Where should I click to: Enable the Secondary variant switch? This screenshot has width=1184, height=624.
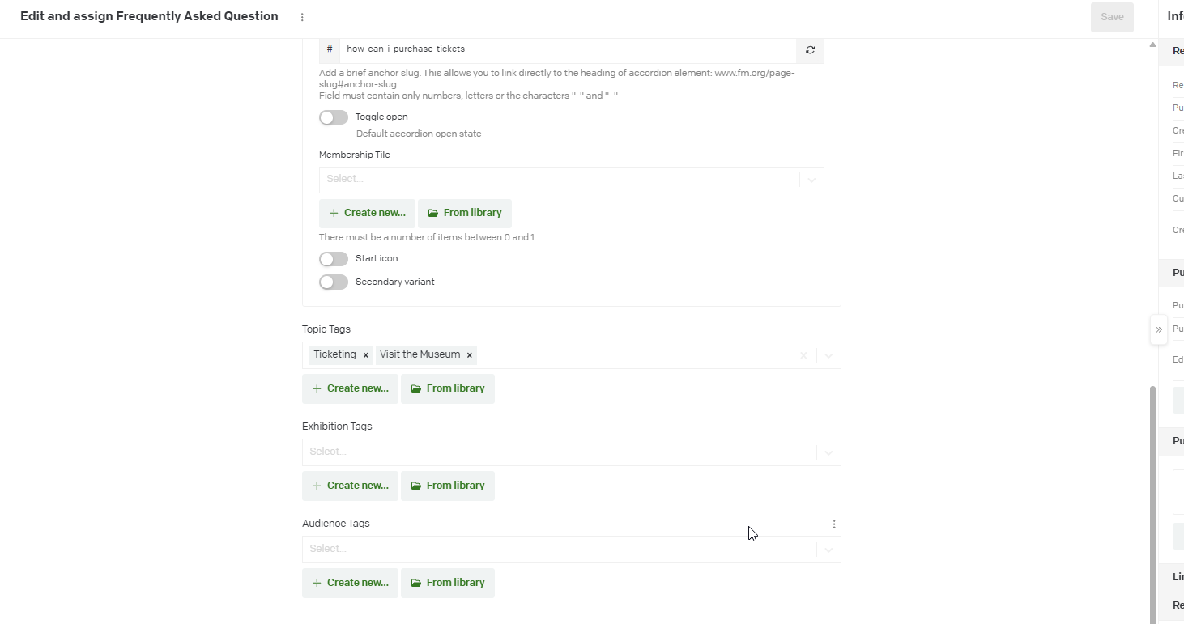click(x=334, y=282)
